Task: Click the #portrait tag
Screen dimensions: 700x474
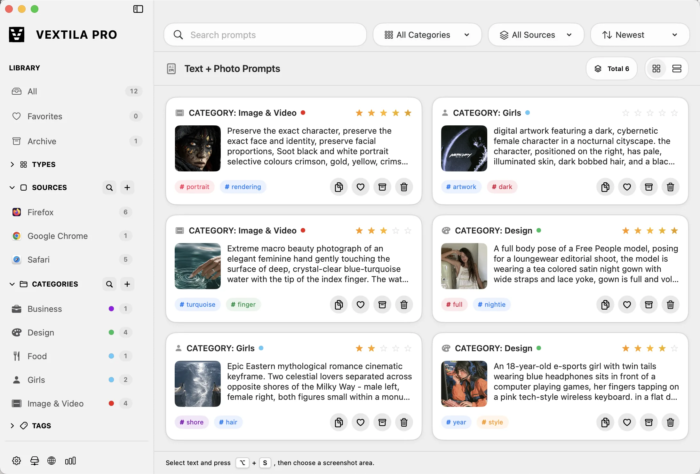Action: (x=195, y=187)
